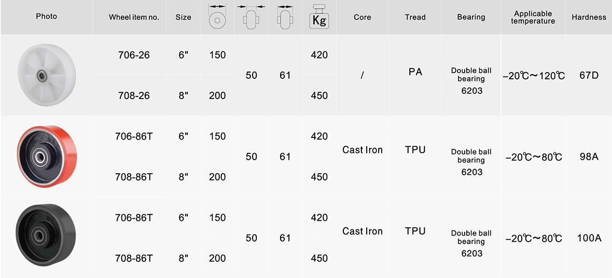Click the Size column header
This screenshot has height=278, width=612.
click(x=184, y=17)
